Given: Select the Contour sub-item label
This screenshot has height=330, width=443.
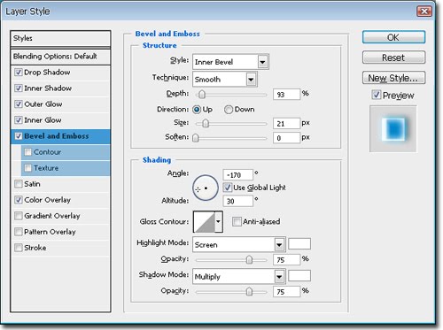Looking at the screenshot, I should click(47, 152).
